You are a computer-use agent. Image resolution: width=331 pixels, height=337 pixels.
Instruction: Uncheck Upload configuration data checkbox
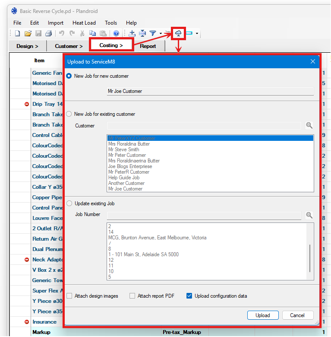point(189,296)
